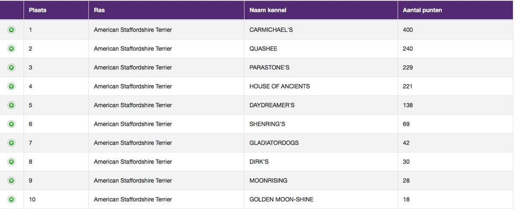Viewport: 515px width, 209px height.
Task: Select the GOLDEN MOON-SHINE kennel name
Action: pyautogui.click(x=281, y=199)
